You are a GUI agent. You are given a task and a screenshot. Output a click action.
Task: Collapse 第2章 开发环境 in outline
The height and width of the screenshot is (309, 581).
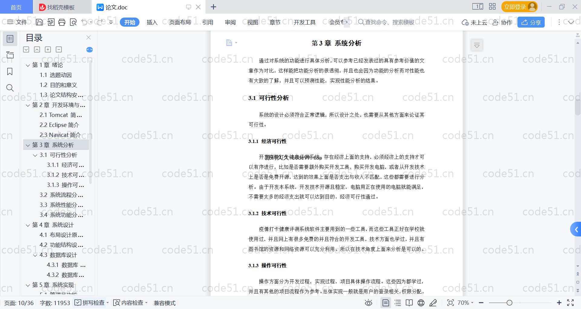28,105
